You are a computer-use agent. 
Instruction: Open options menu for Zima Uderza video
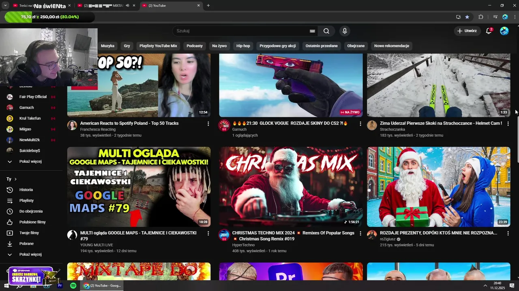pyautogui.click(x=508, y=124)
